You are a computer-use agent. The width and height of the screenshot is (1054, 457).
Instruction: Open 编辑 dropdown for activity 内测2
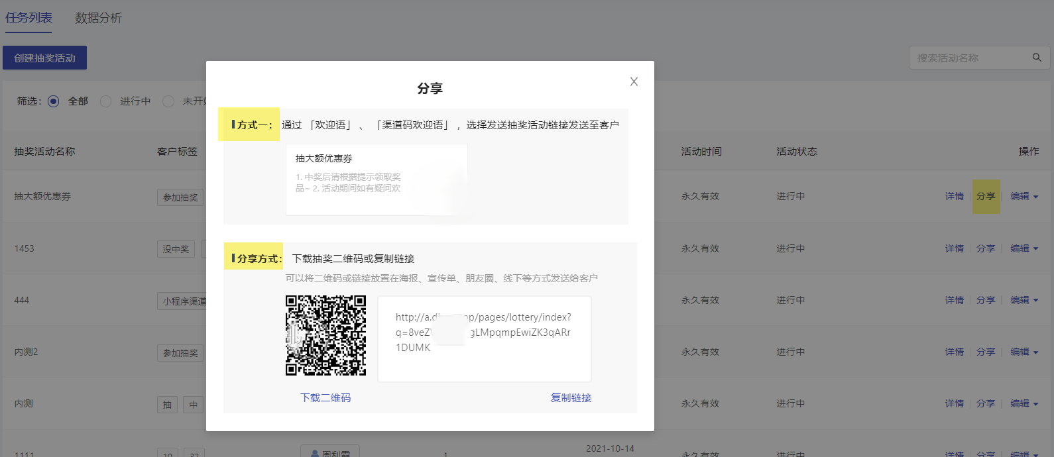[1024, 352]
